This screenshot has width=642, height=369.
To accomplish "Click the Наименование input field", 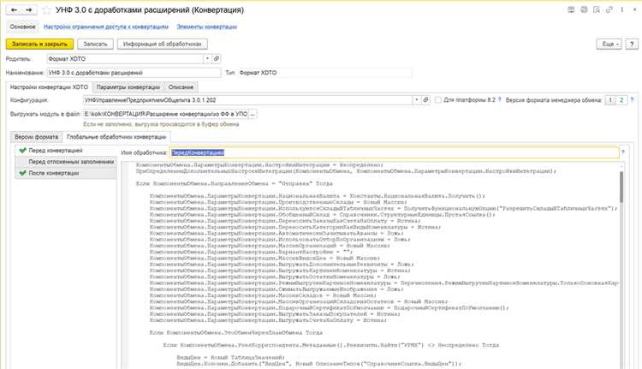I will [x=134, y=73].
